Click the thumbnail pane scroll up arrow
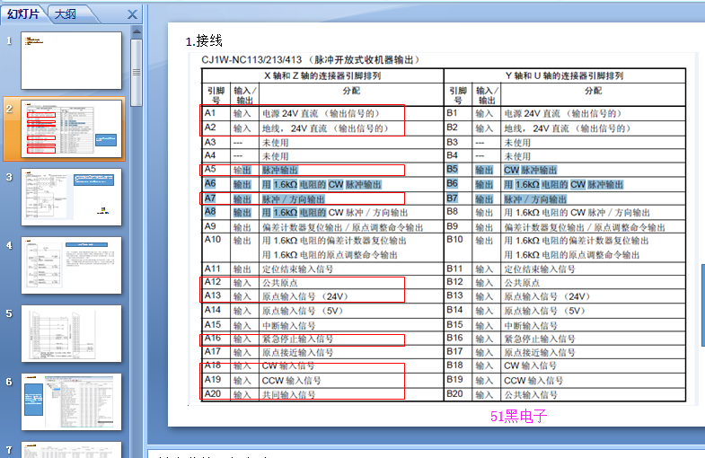Screen dimensions: 705x458 tap(137, 31)
